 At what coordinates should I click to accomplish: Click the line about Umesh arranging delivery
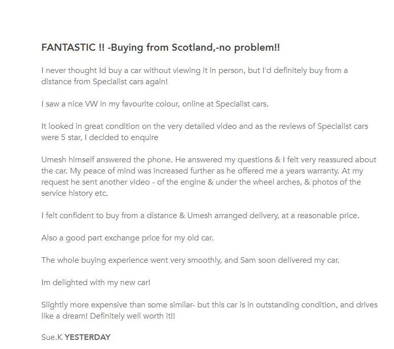tap(200, 216)
